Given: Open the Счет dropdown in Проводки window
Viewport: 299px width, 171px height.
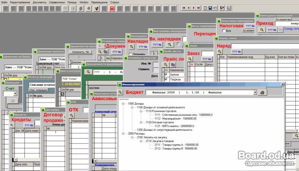Looking at the screenshot, I should click(15, 93).
